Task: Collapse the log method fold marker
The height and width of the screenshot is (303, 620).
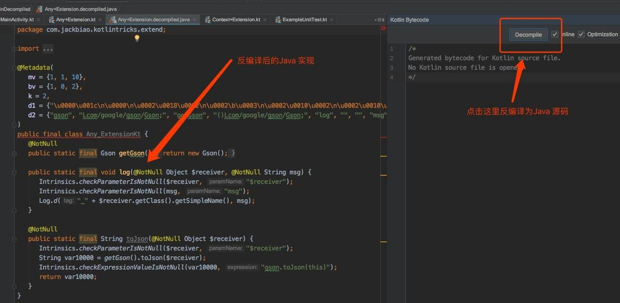Action: click(13, 172)
